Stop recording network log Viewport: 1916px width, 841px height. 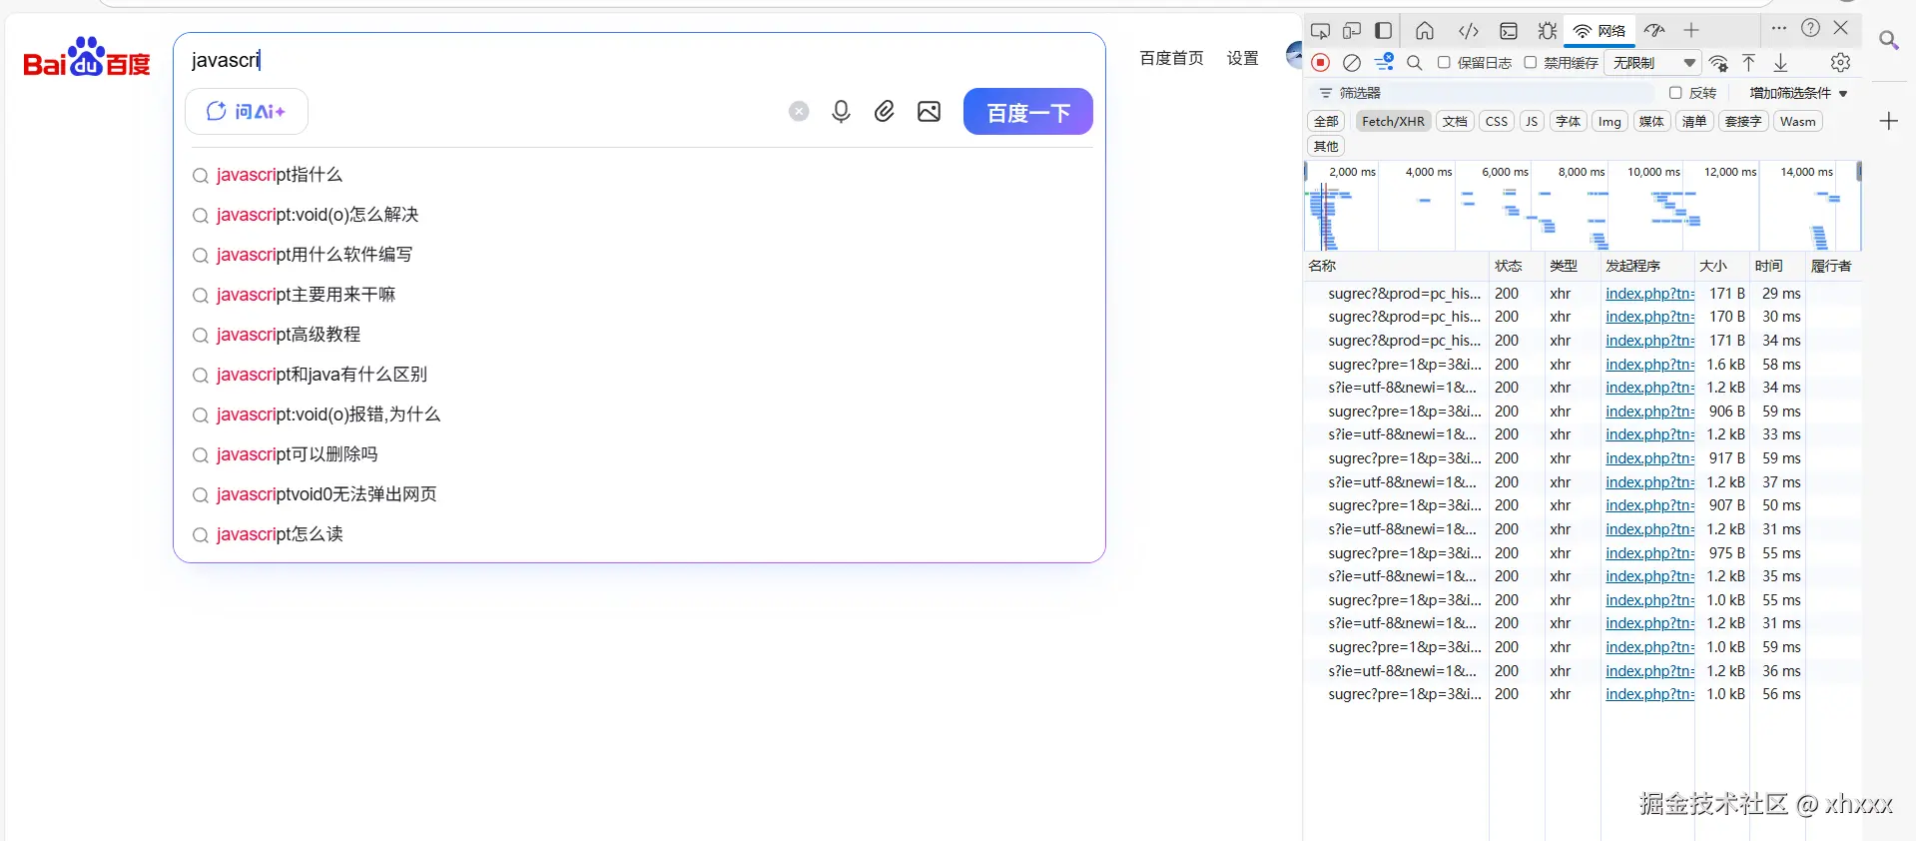click(x=1320, y=63)
